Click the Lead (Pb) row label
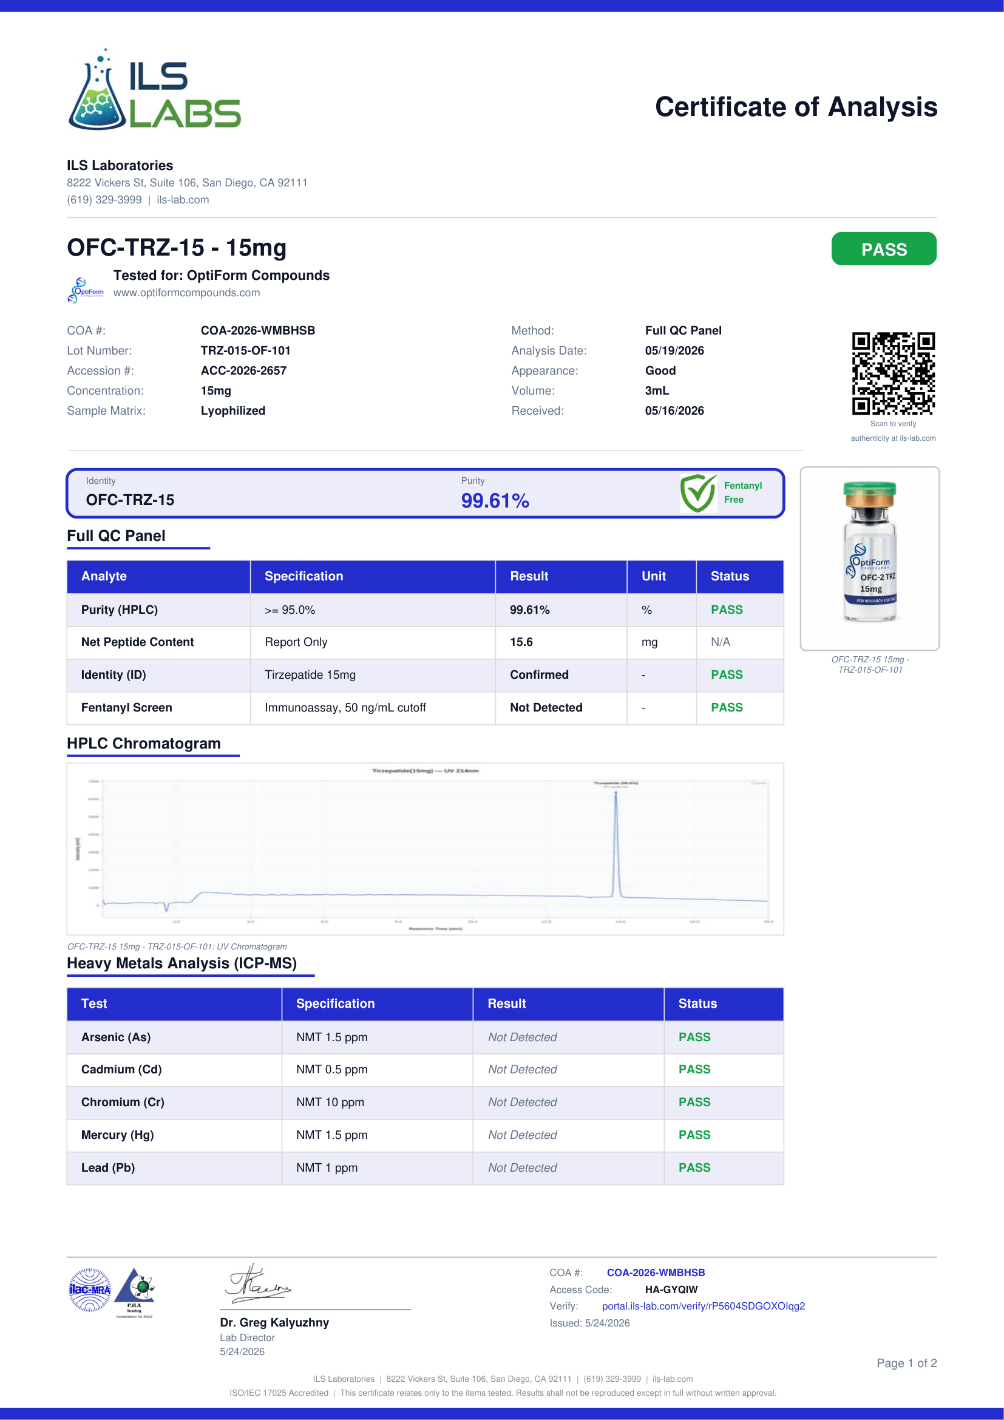Image resolution: width=1004 pixels, height=1420 pixels. tap(107, 1167)
